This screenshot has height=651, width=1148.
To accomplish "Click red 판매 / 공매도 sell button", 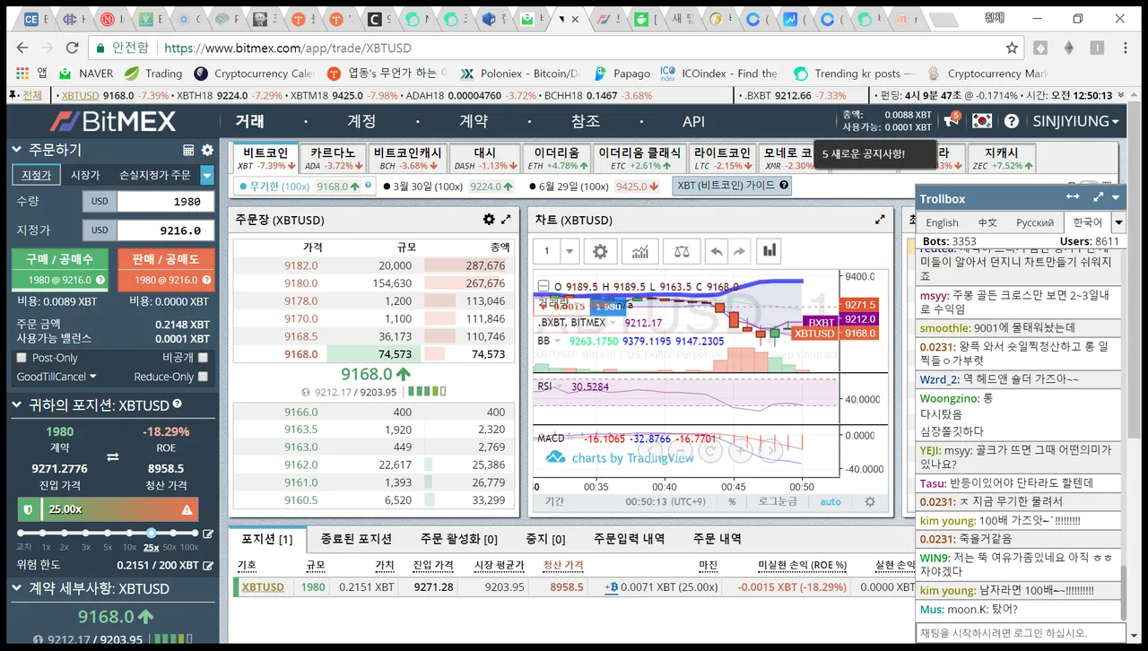I will pyautogui.click(x=167, y=269).
